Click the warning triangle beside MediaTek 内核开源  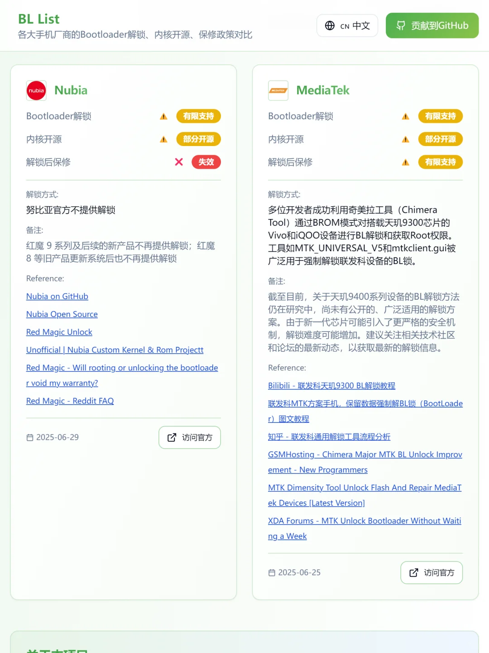[405, 139]
